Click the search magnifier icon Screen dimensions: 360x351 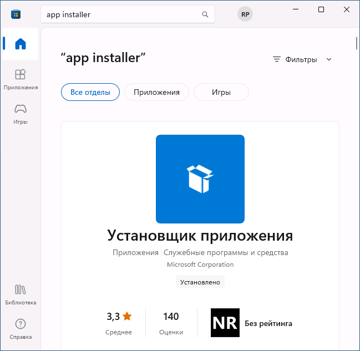[205, 15]
